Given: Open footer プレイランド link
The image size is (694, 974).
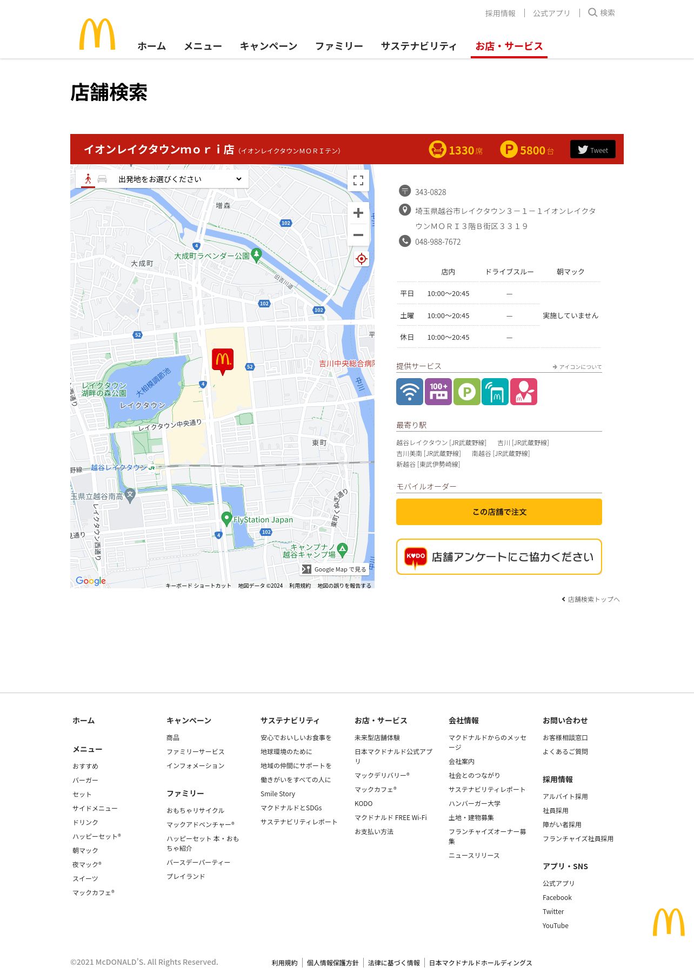Looking at the screenshot, I should coord(186,876).
